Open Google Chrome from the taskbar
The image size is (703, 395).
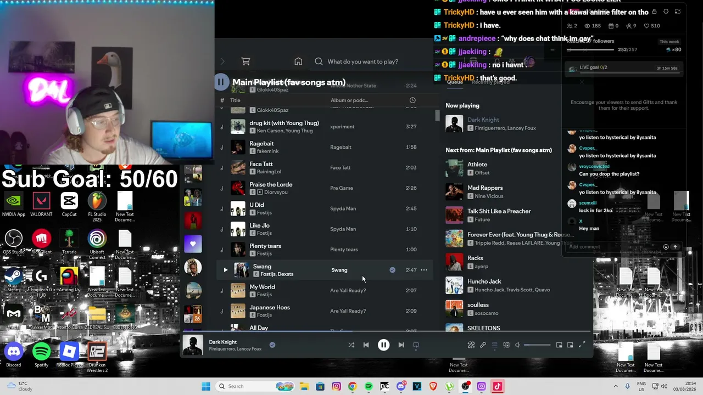(353, 386)
